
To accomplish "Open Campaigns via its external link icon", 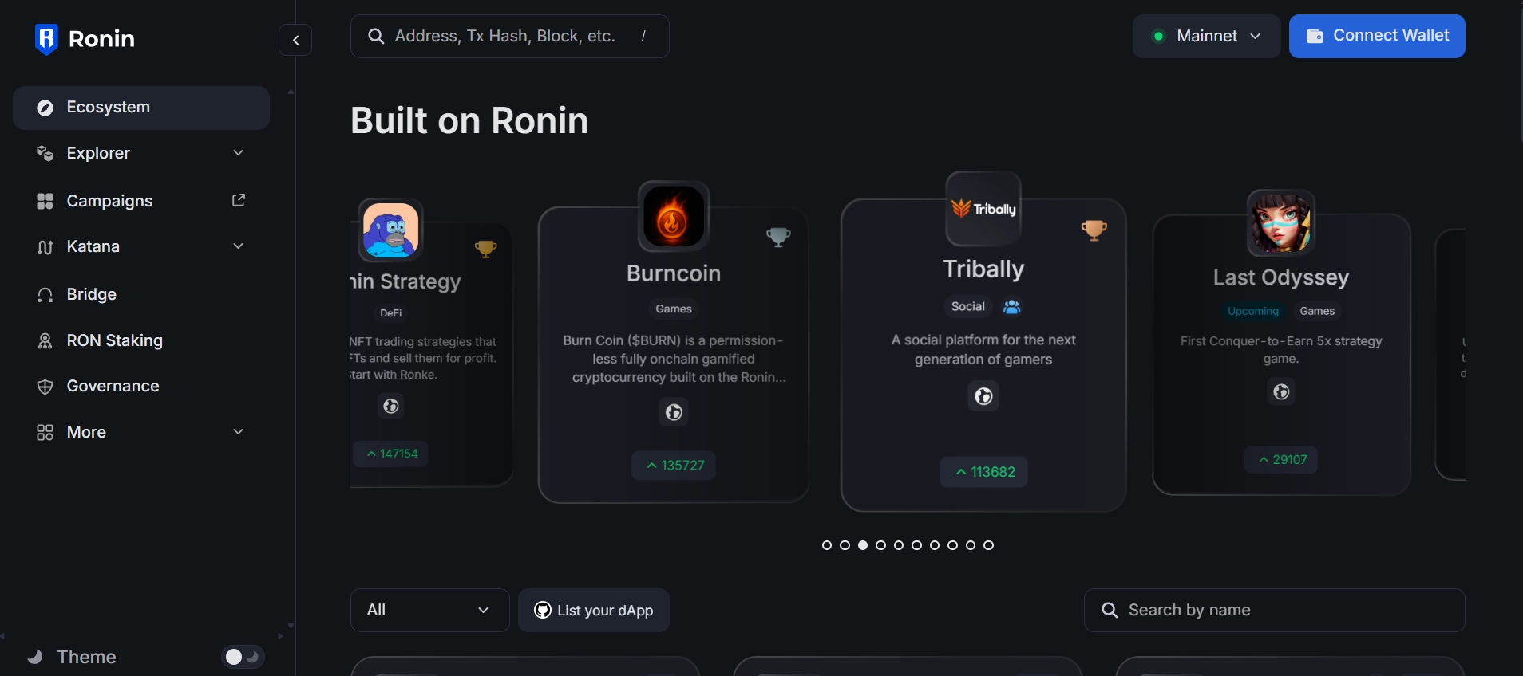I will click(237, 201).
